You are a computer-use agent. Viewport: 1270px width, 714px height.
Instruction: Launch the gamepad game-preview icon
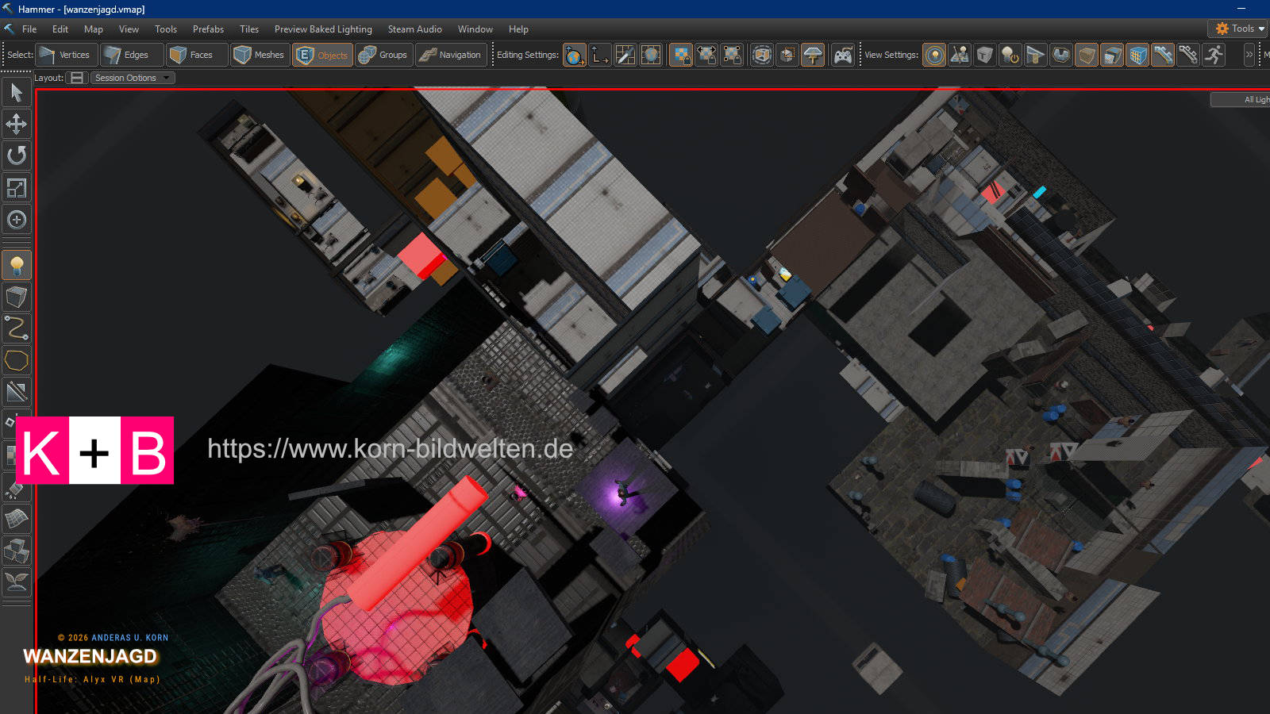click(x=843, y=55)
